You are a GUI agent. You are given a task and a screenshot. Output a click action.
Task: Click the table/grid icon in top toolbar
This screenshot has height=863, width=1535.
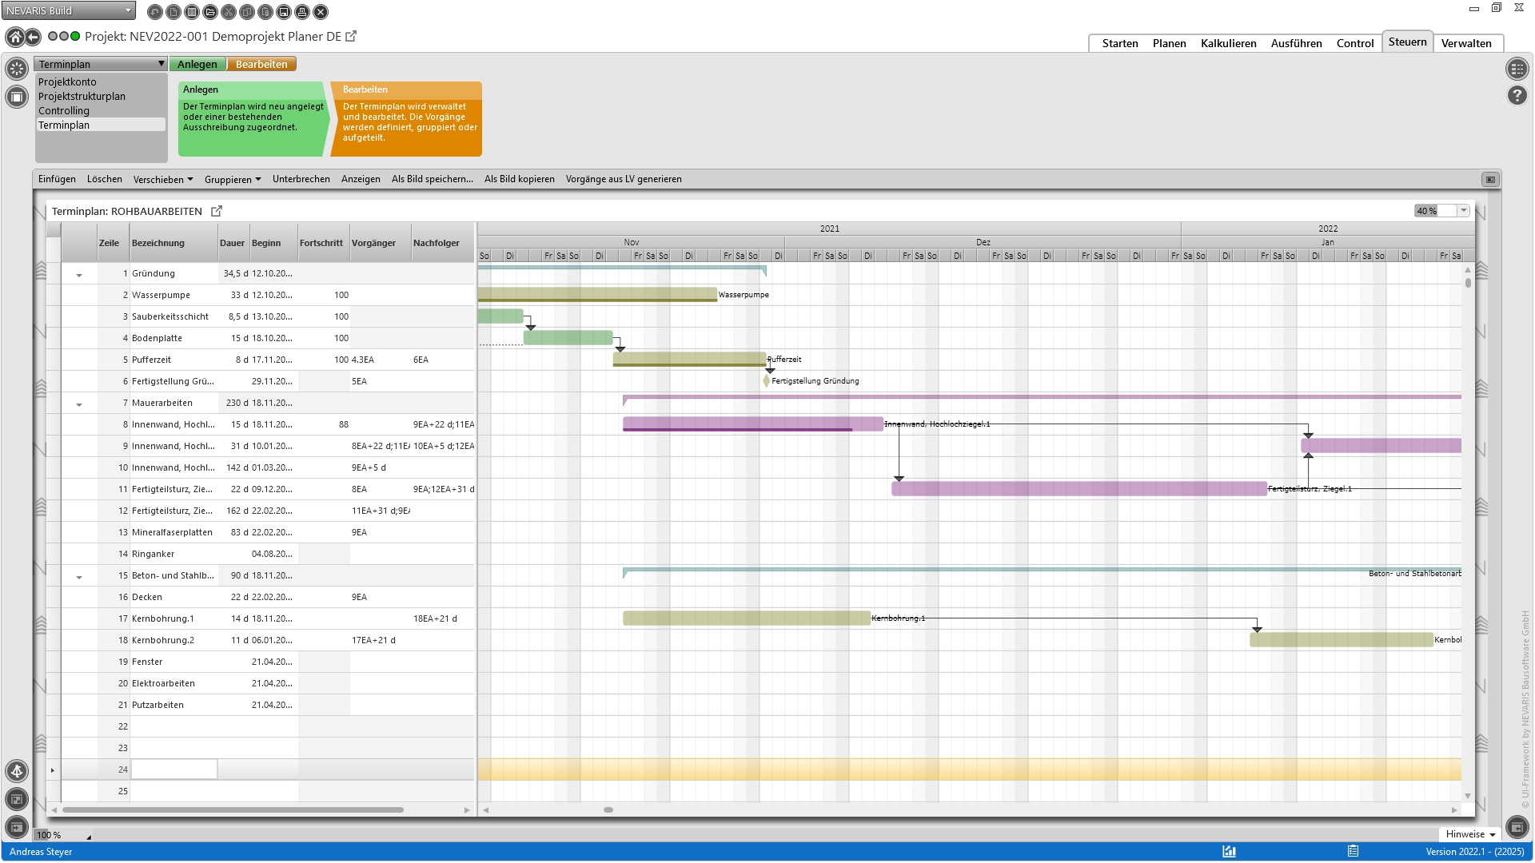tap(192, 12)
